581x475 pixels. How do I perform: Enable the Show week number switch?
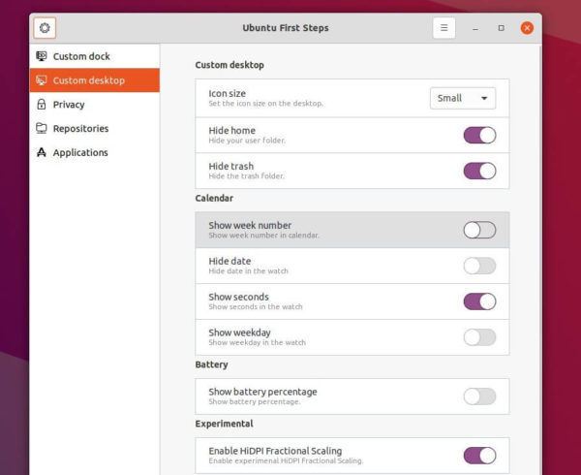[479, 230]
